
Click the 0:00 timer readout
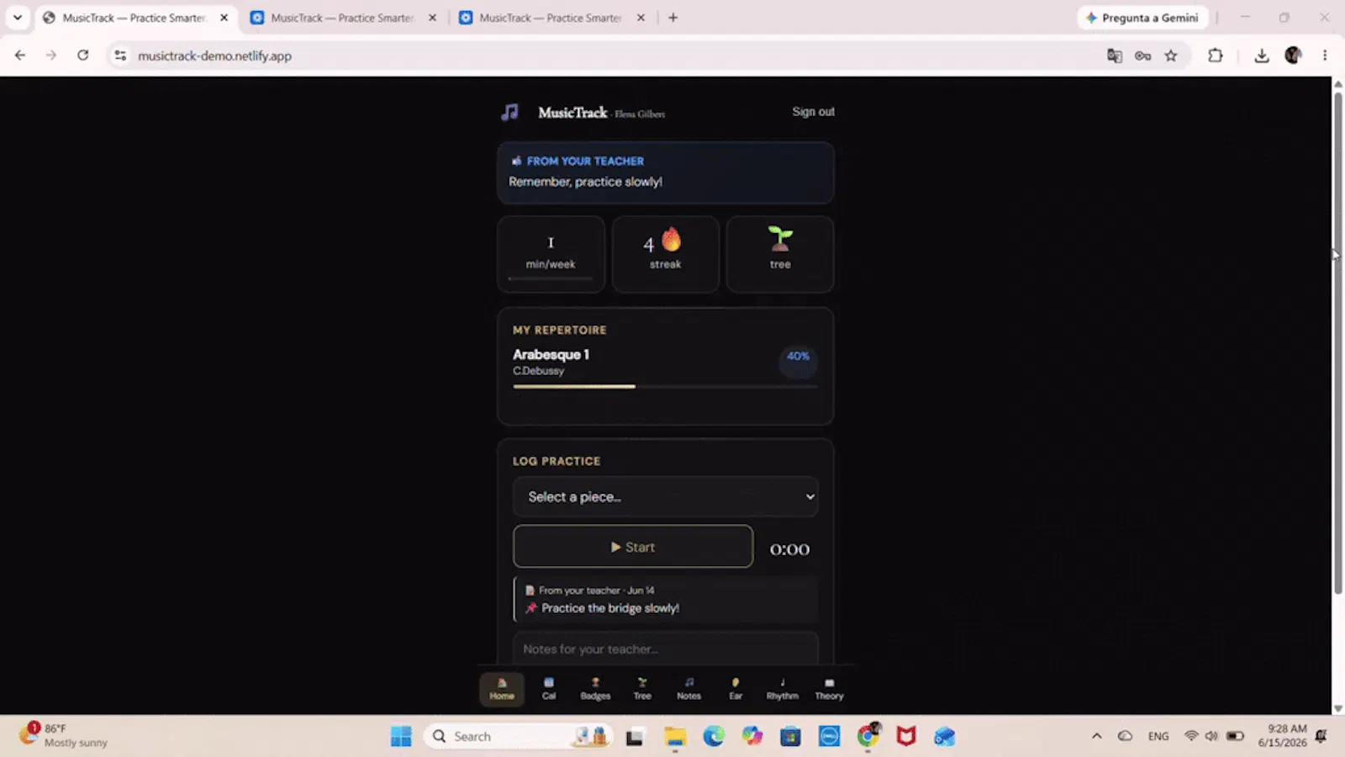[x=789, y=549]
